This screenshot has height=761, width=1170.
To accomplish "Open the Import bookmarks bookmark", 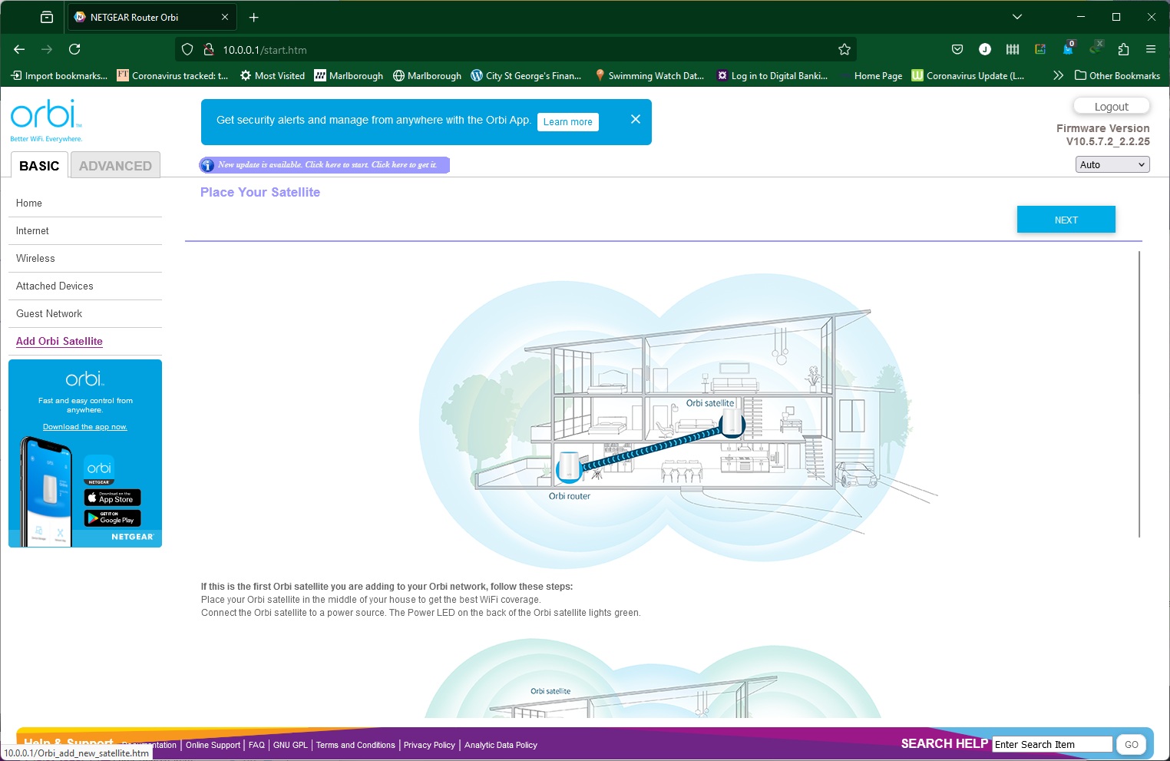I will [x=59, y=75].
